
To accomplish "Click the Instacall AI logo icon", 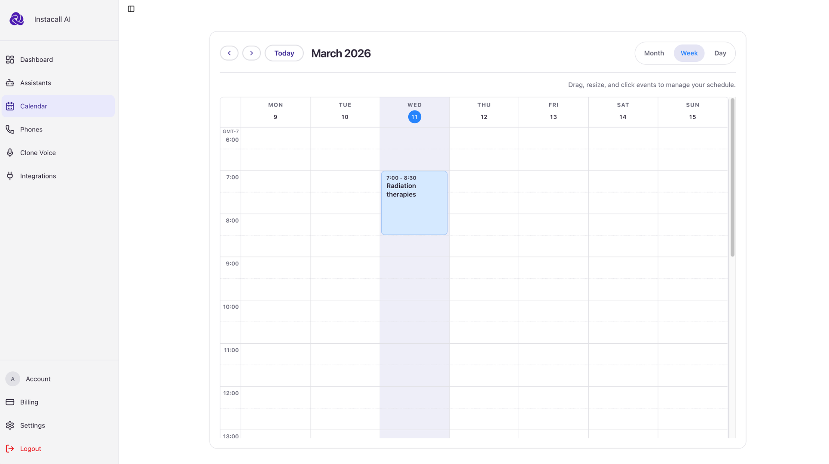I will (x=17, y=19).
